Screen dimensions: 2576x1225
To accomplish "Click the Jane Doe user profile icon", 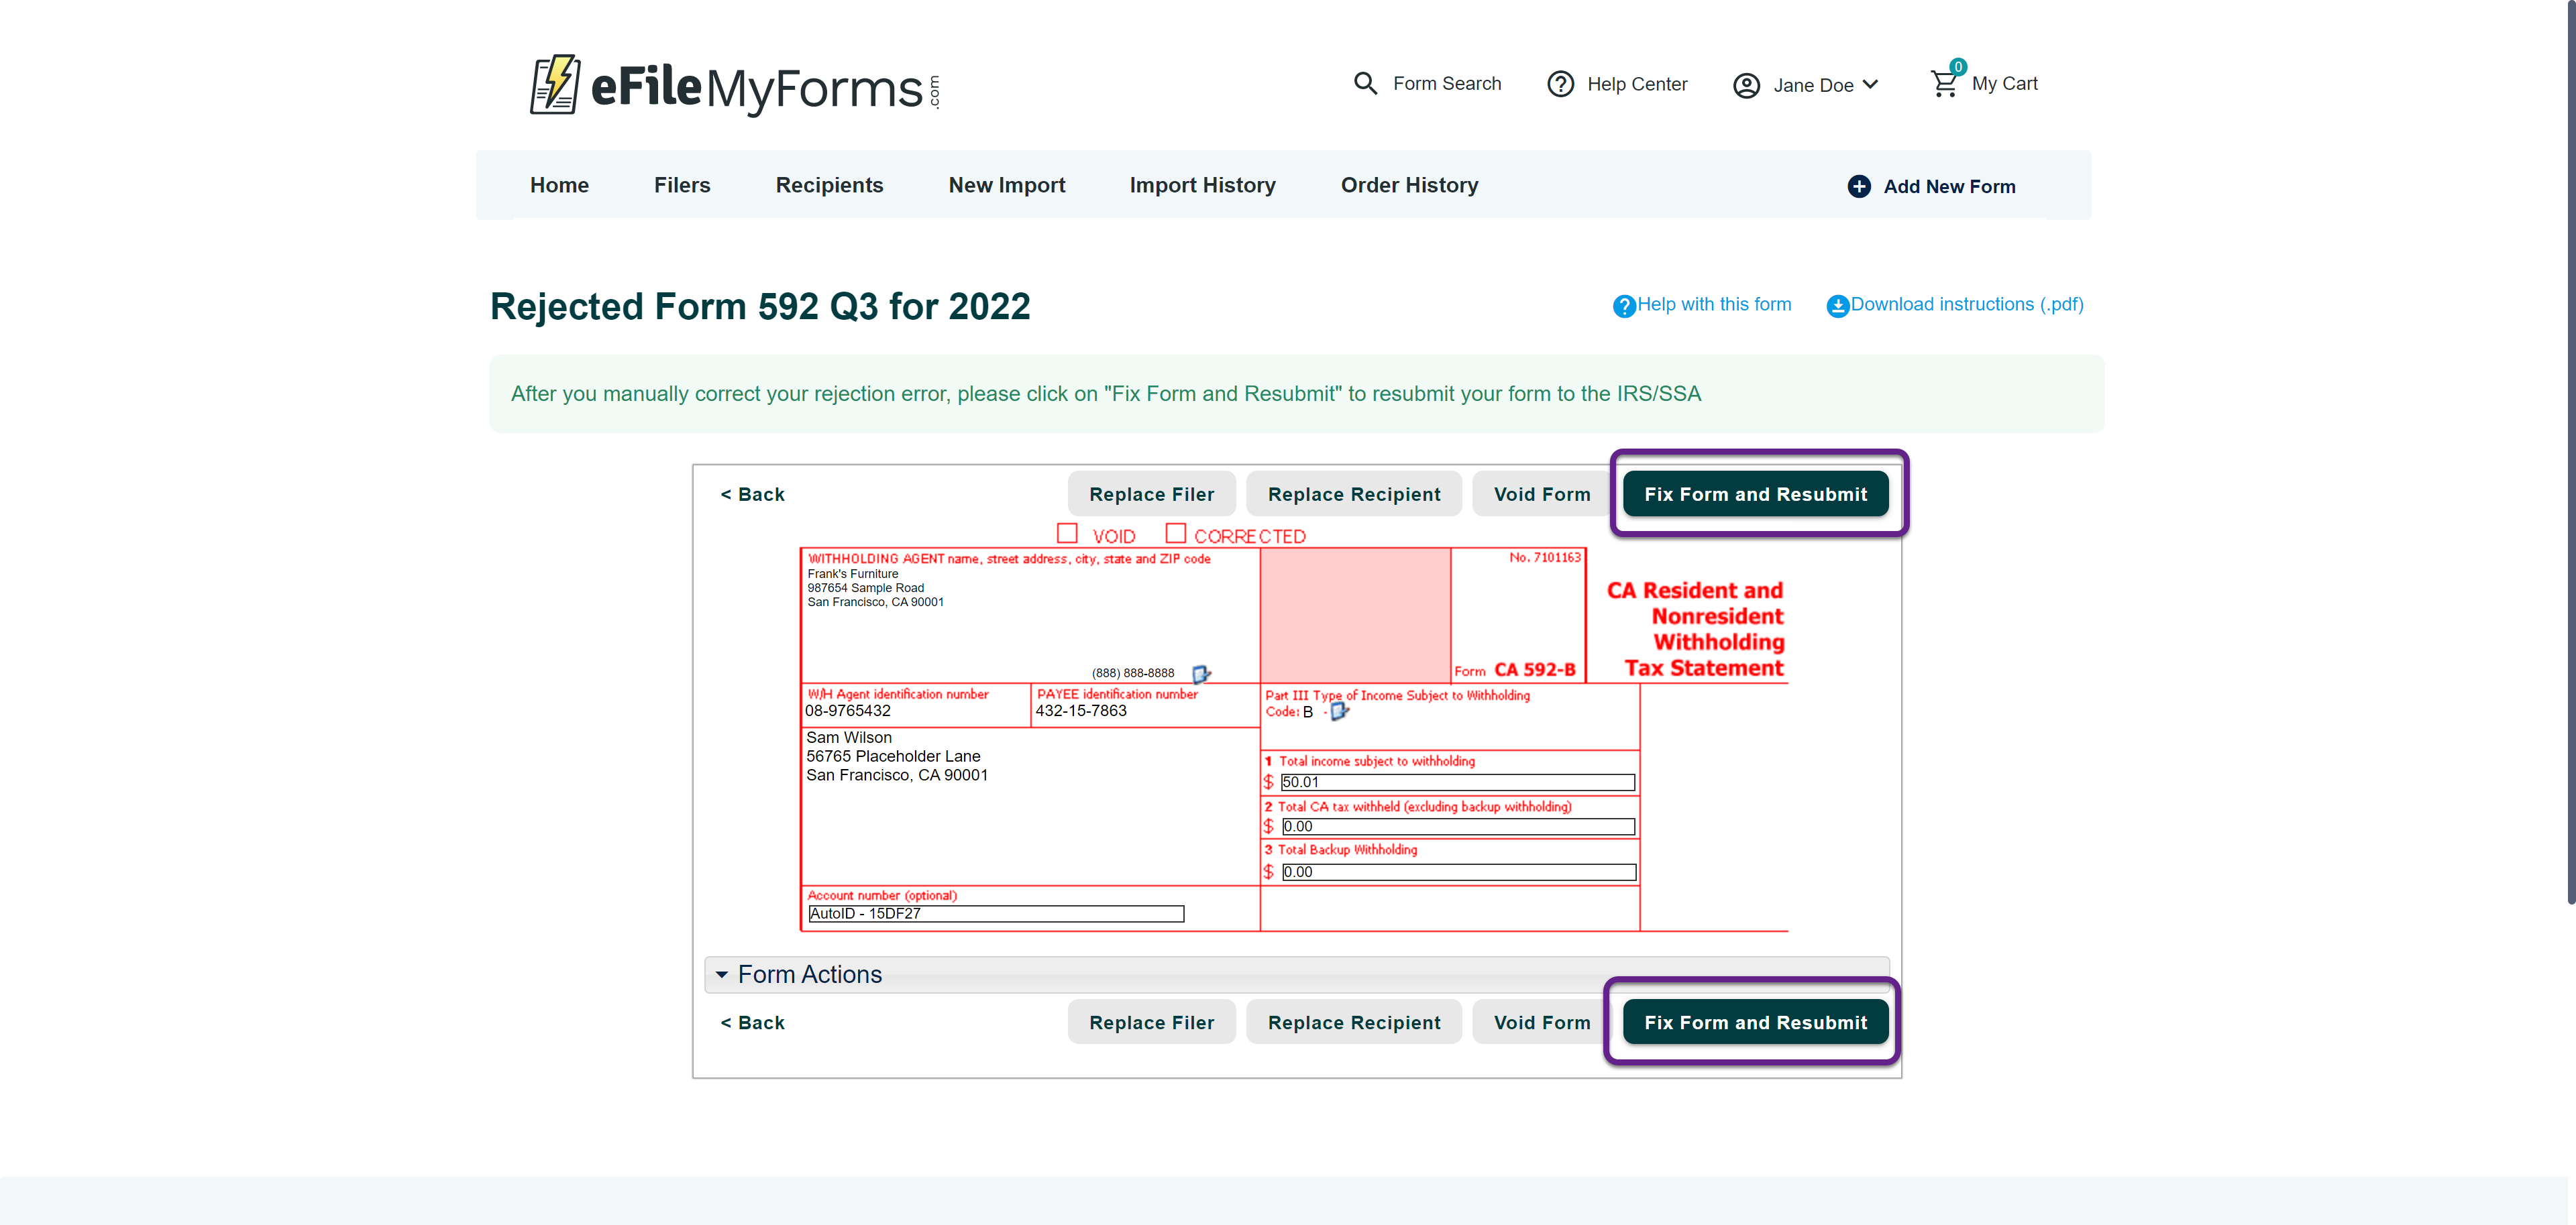I will [1746, 85].
